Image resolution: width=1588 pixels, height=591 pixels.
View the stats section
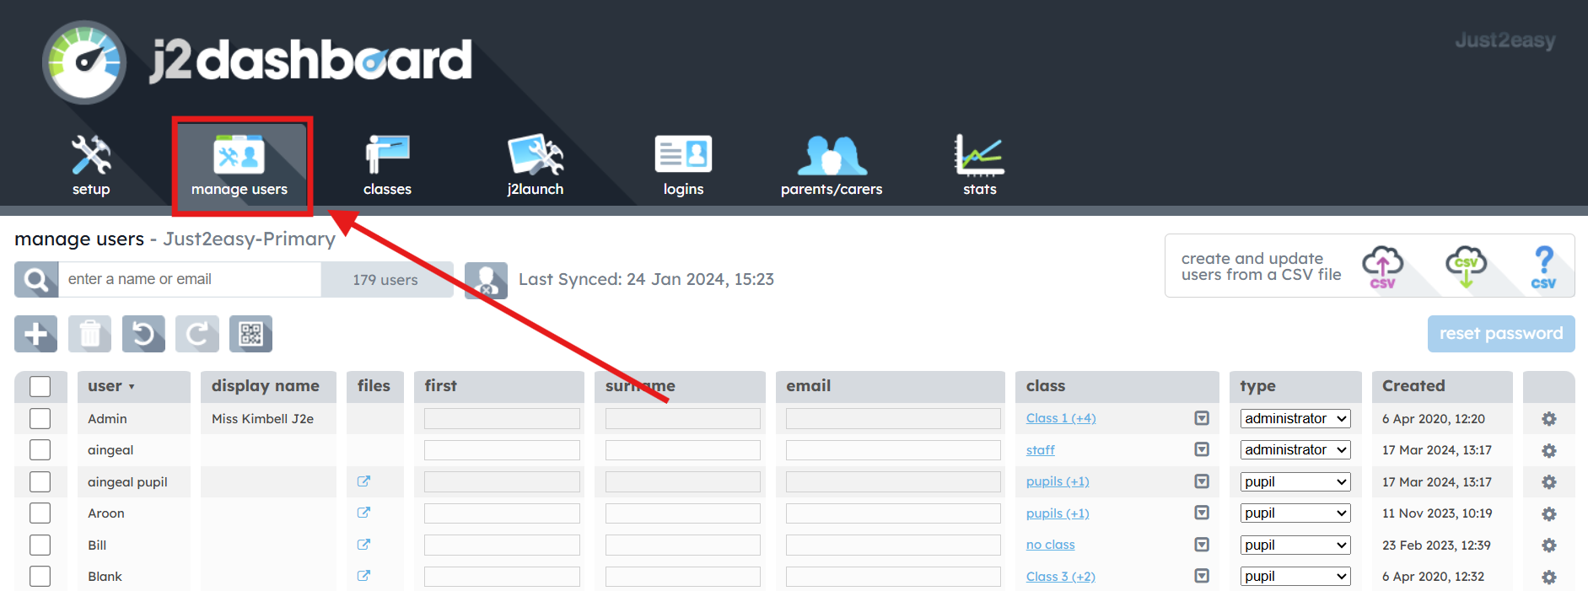(x=979, y=165)
